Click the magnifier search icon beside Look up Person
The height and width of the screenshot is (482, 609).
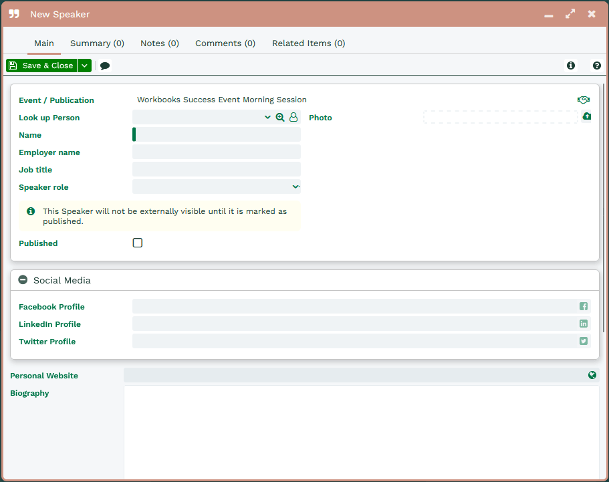pyautogui.click(x=280, y=117)
